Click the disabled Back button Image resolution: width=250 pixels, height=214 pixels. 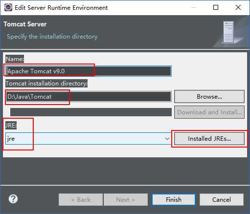coord(81,200)
